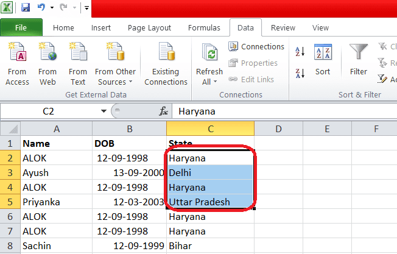Click the Reapply filter icon
The height and width of the screenshot is (254, 397).
point(382,63)
